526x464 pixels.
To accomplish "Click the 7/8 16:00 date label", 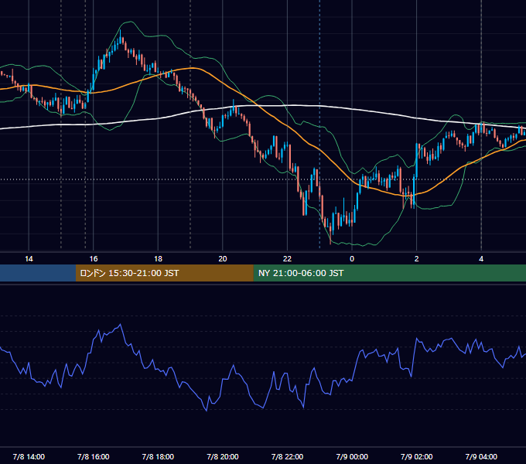I will 94,456.
